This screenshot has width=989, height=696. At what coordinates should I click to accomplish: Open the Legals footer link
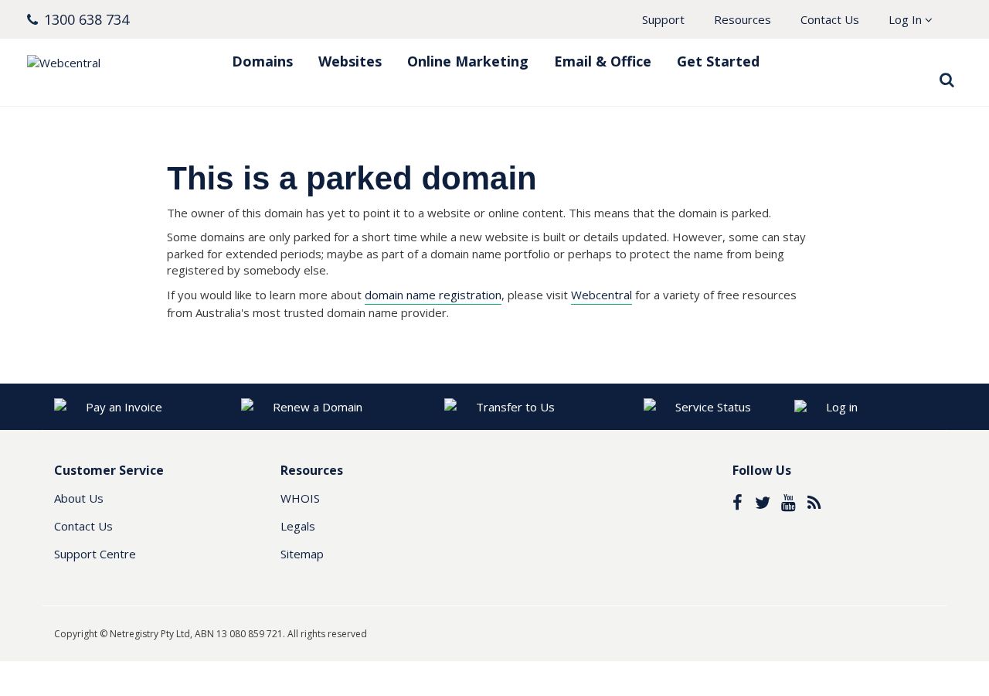(x=297, y=526)
